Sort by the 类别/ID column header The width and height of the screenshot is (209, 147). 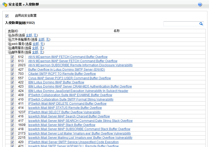pos(13,31)
